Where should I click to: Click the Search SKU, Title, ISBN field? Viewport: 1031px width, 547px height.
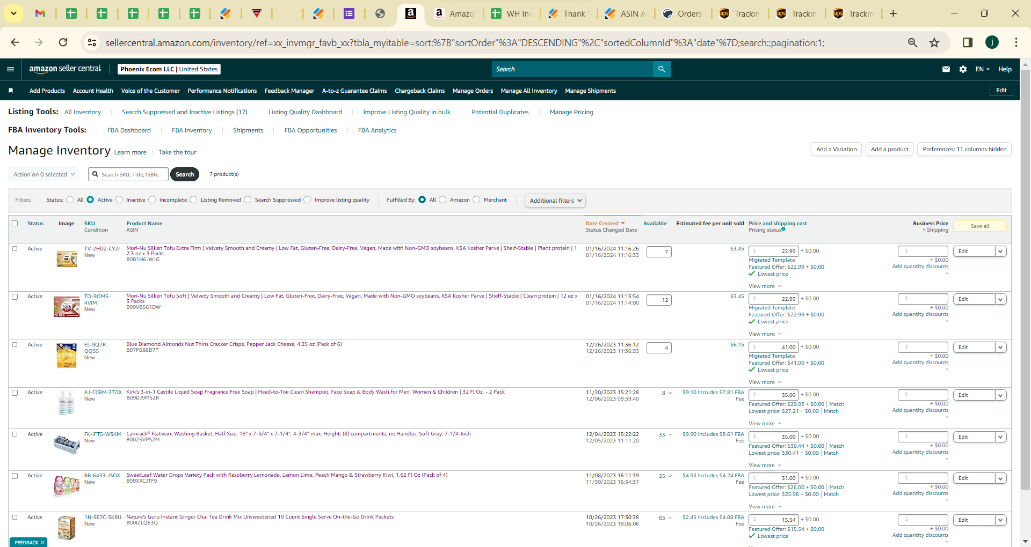click(x=128, y=174)
